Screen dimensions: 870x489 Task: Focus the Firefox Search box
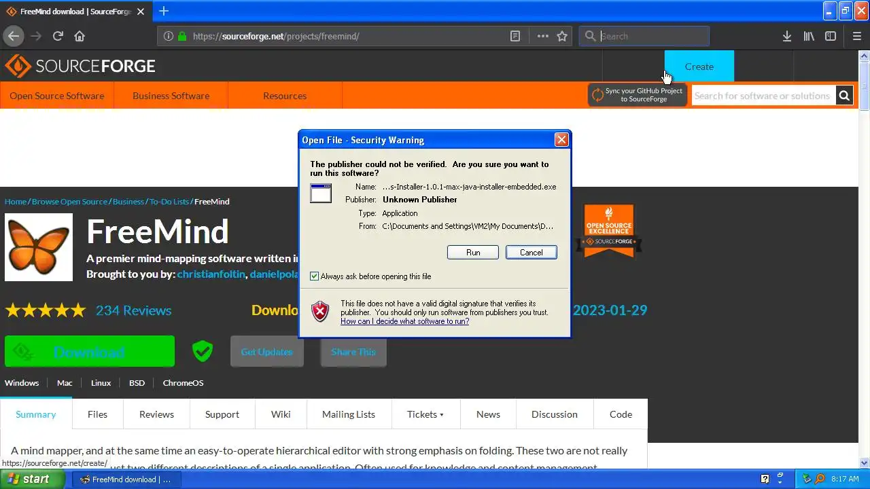644,36
